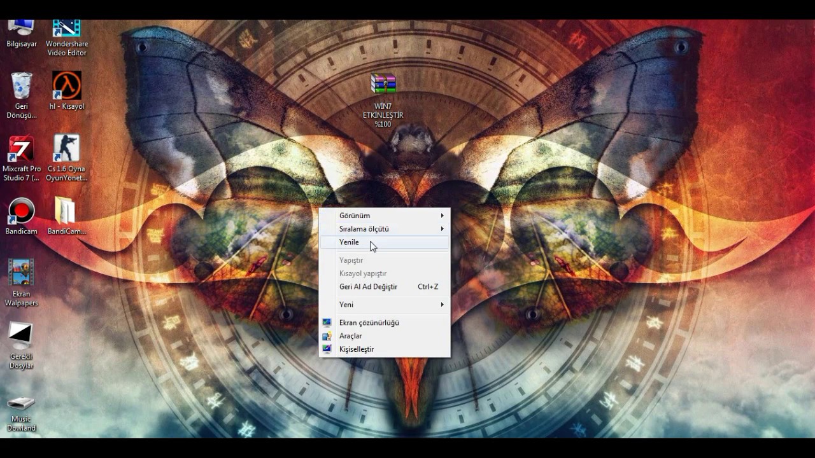
Task: Select the Mixcraft Pro Studio 7 icon
Action: click(22, 149)
